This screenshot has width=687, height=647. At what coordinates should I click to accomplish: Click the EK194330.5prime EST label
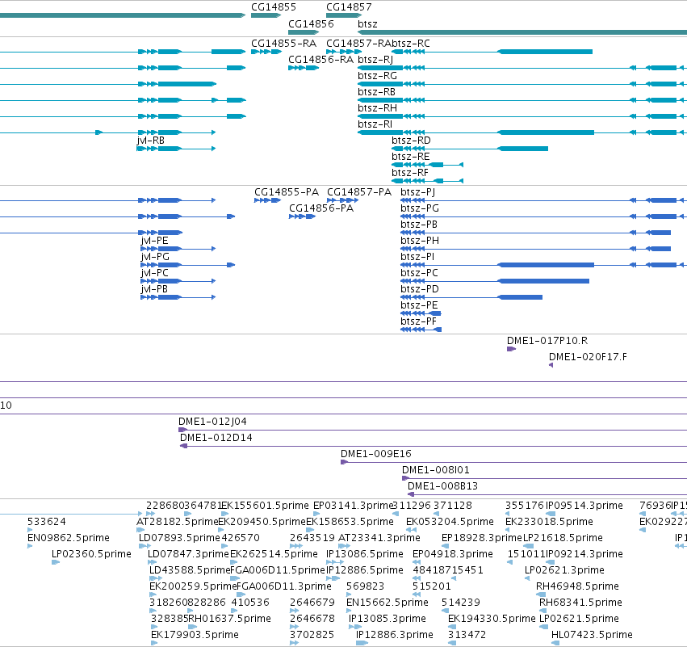492,620
